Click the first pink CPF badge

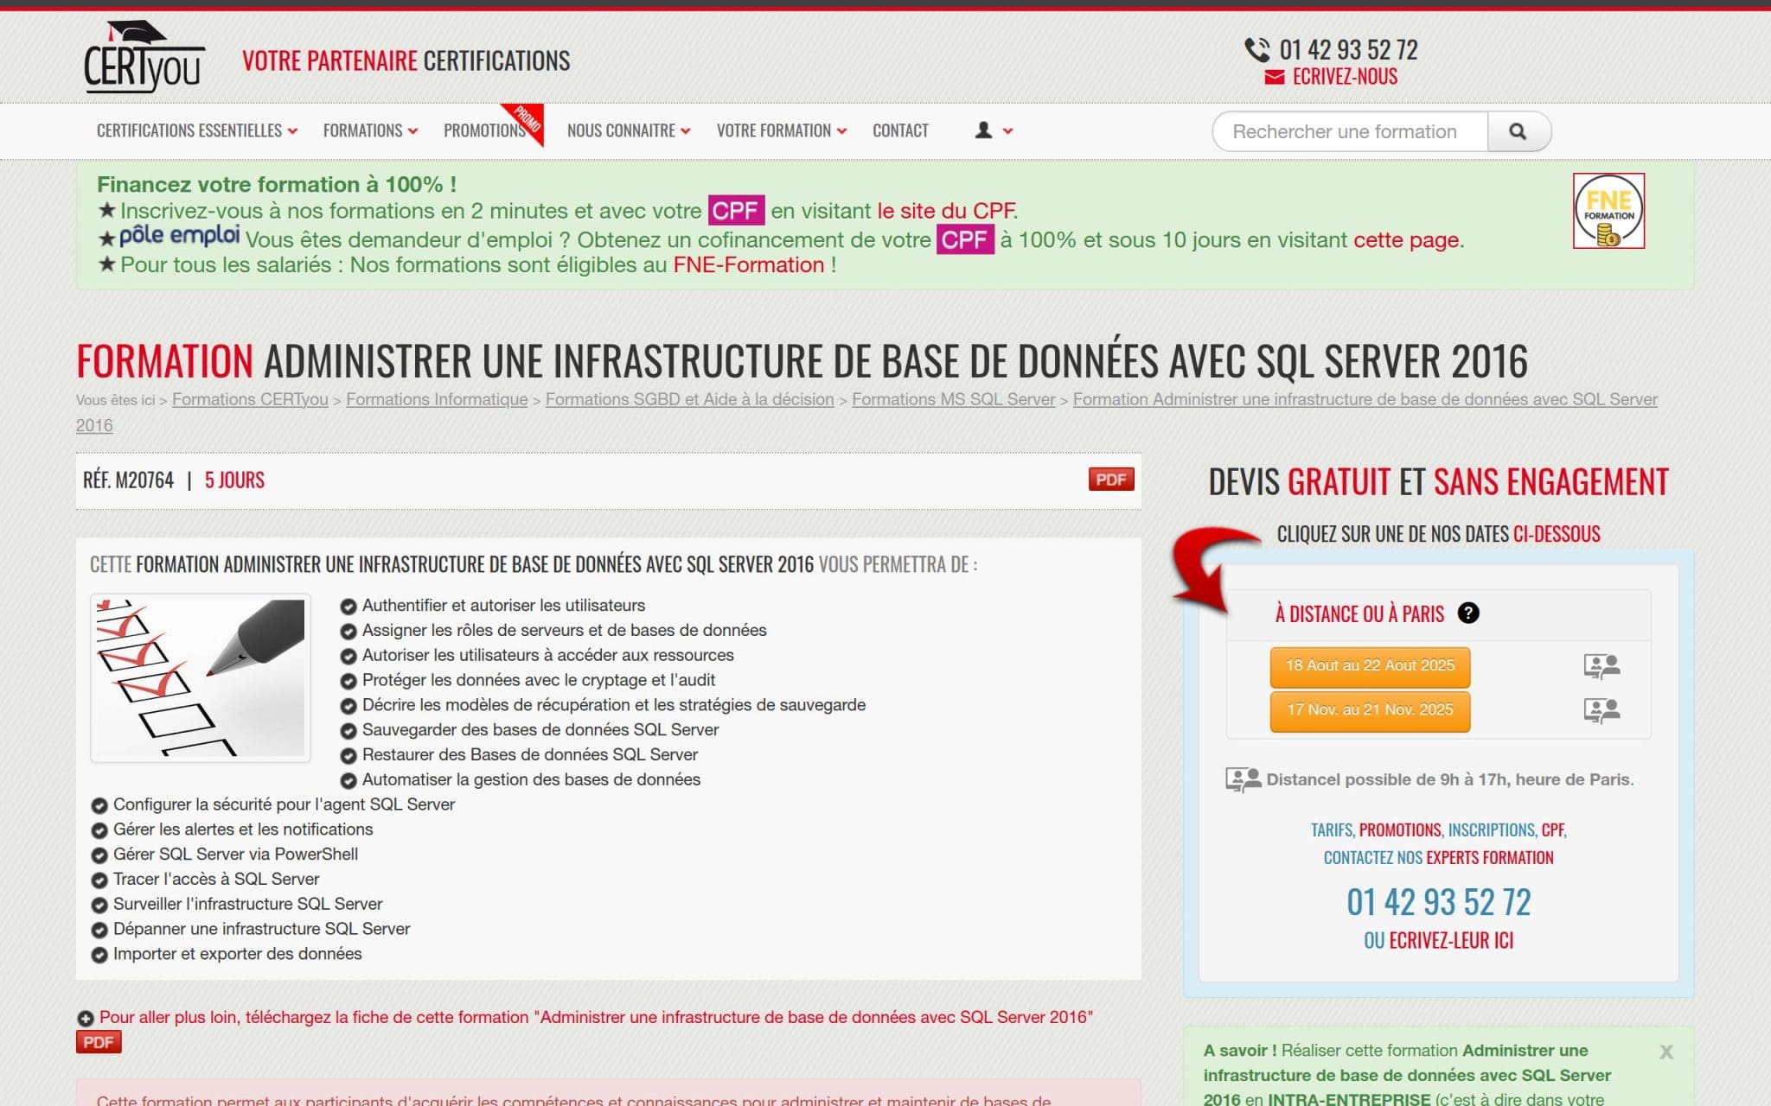736,211
